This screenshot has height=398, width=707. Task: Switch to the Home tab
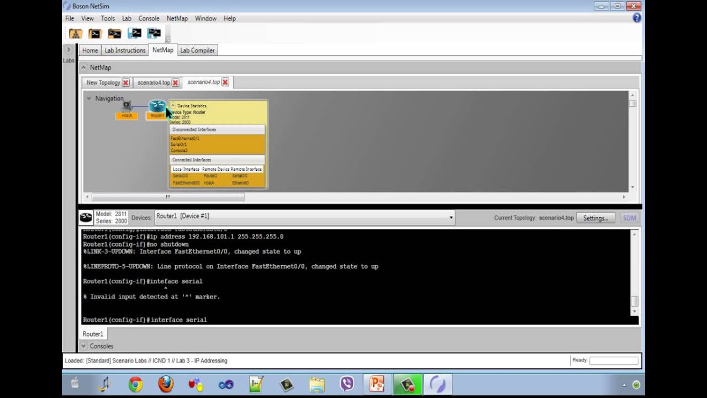pos(90,50)
